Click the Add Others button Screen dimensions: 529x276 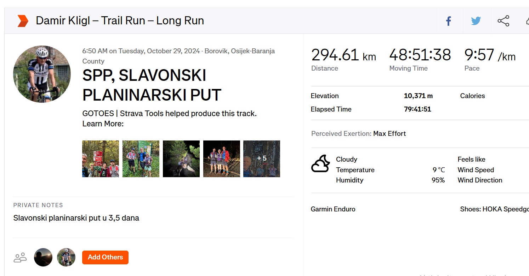tap(105, 257)
